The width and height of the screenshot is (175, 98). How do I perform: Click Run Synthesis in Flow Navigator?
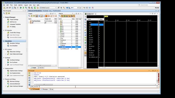click(13, 62)
